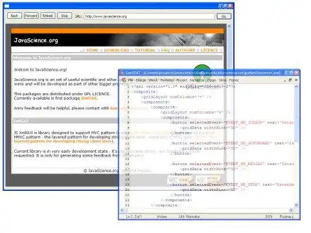Open the Edycja menu in ConTEXT
The height and width of the screenshot is (233, 311).
(141, 80)
